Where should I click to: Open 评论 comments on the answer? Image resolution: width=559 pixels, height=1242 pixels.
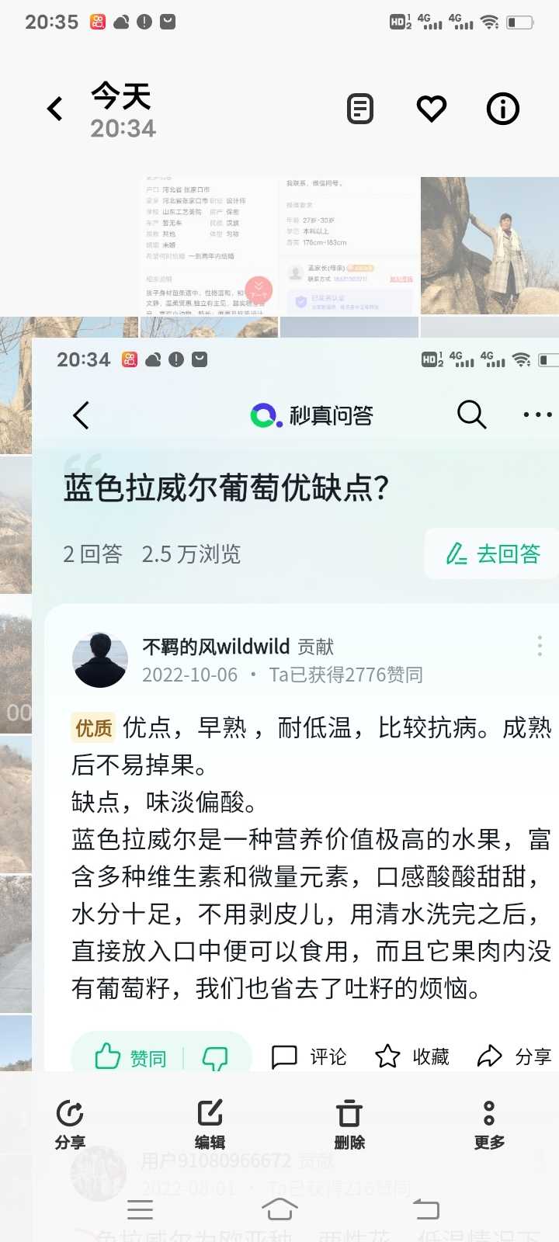point(309,1056)
